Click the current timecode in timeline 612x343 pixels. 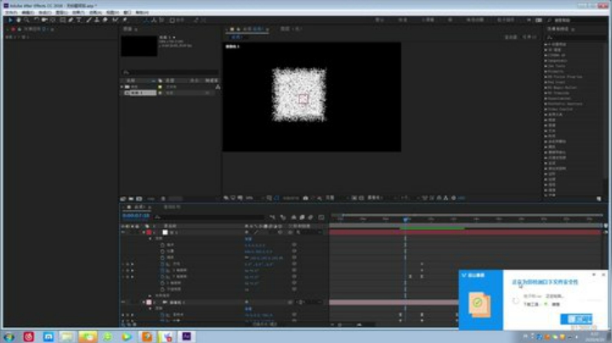pos(136,216)
